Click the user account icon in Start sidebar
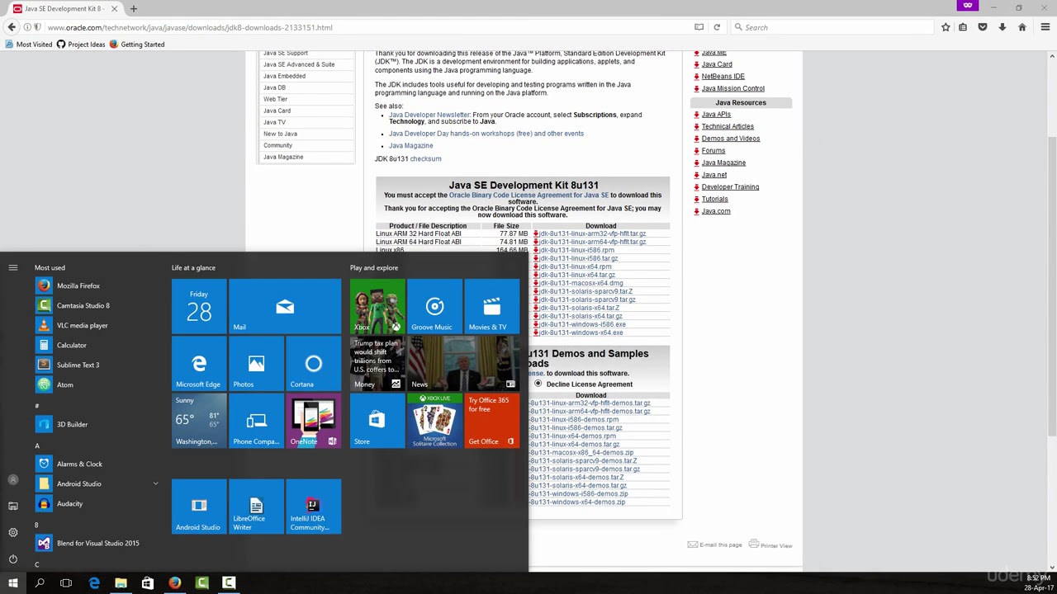Viewport: 1057px width, 594px height. pyautogui.click(x=13, y=479)
